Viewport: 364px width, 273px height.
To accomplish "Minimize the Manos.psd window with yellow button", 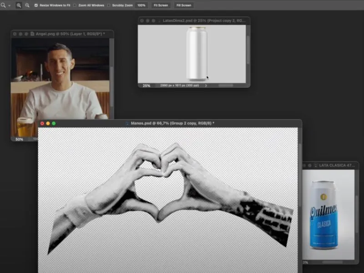I will pyautogui.click(x=47, y=123).
